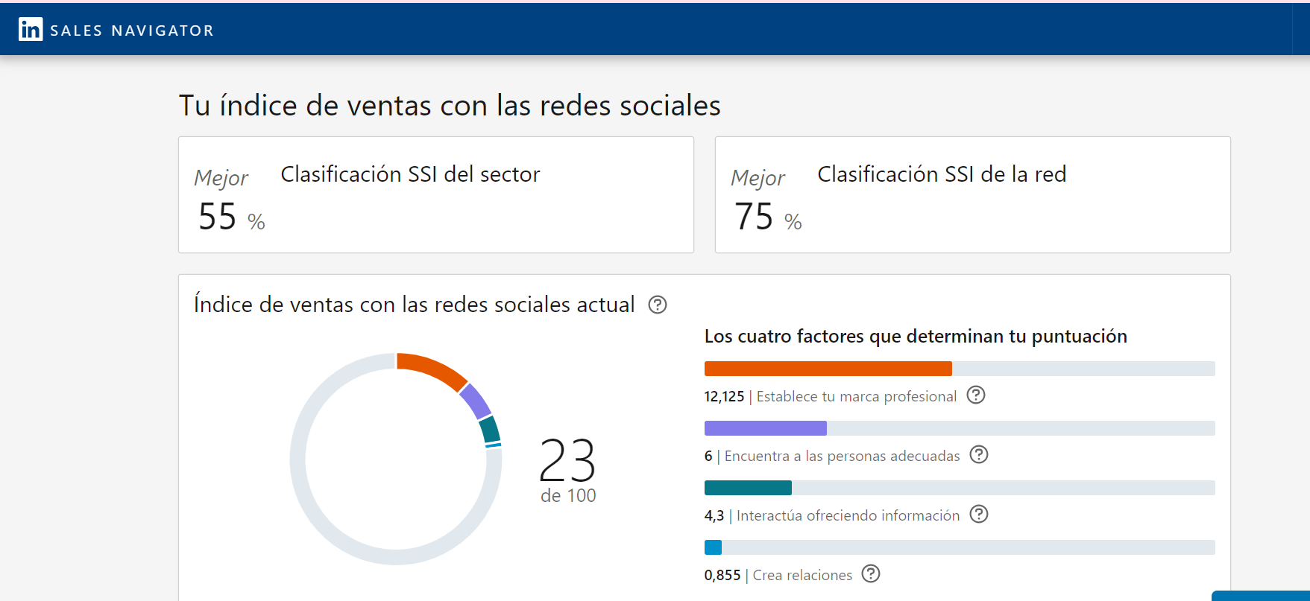Screen dimensions: 1310x601
Task: Click 'Índice de ventas con las redes sociales actual'
Action: (x=415, y=305)
